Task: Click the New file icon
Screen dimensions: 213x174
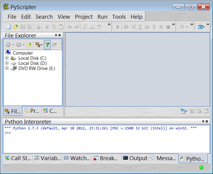Action: [9, 27]
